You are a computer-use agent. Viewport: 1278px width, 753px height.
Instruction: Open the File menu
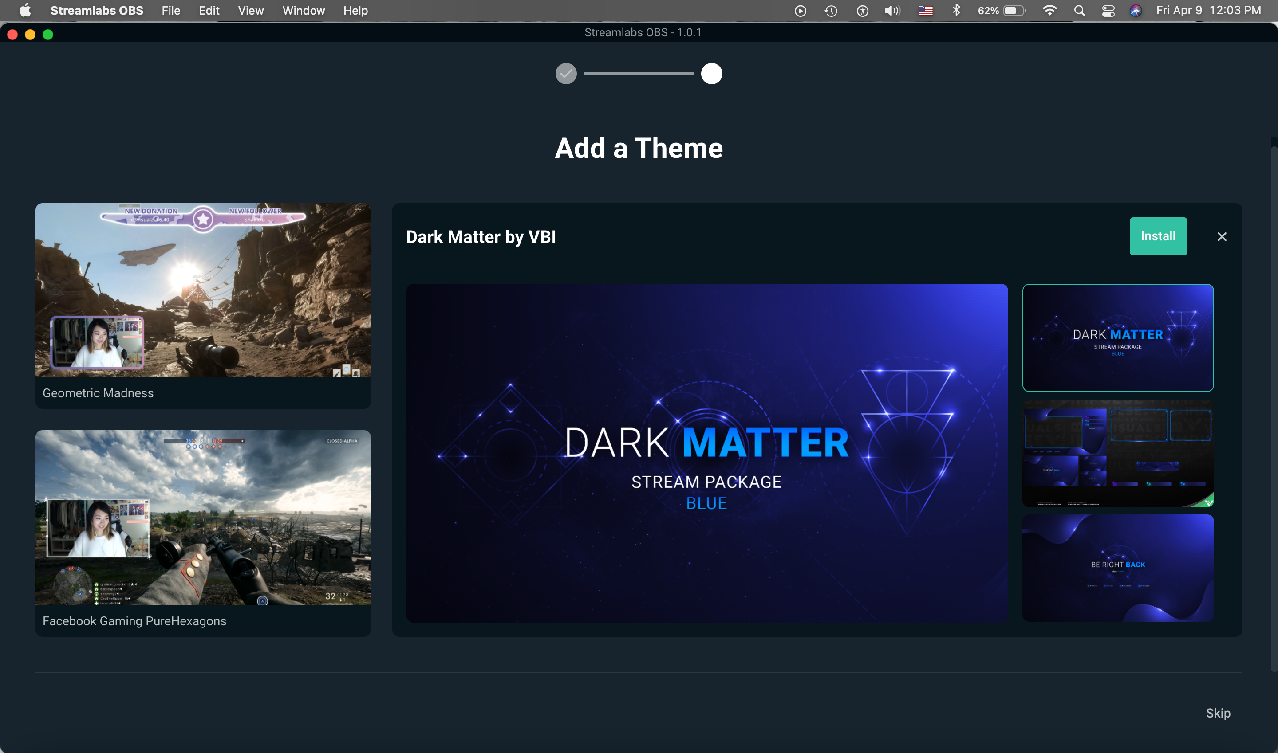(170, 11)
